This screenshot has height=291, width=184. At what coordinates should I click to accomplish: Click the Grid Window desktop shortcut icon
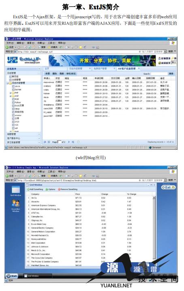(x=15, y=191)
